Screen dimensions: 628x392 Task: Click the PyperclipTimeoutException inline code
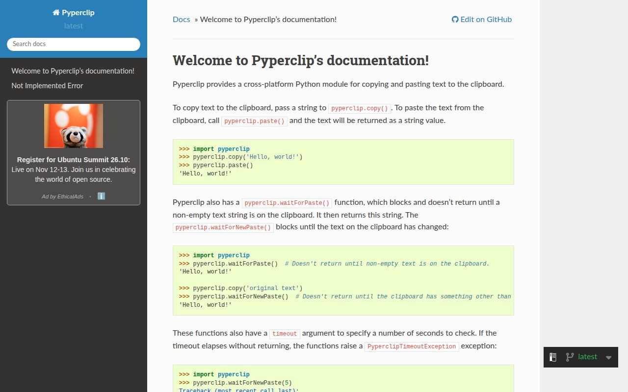click(412, 346)
